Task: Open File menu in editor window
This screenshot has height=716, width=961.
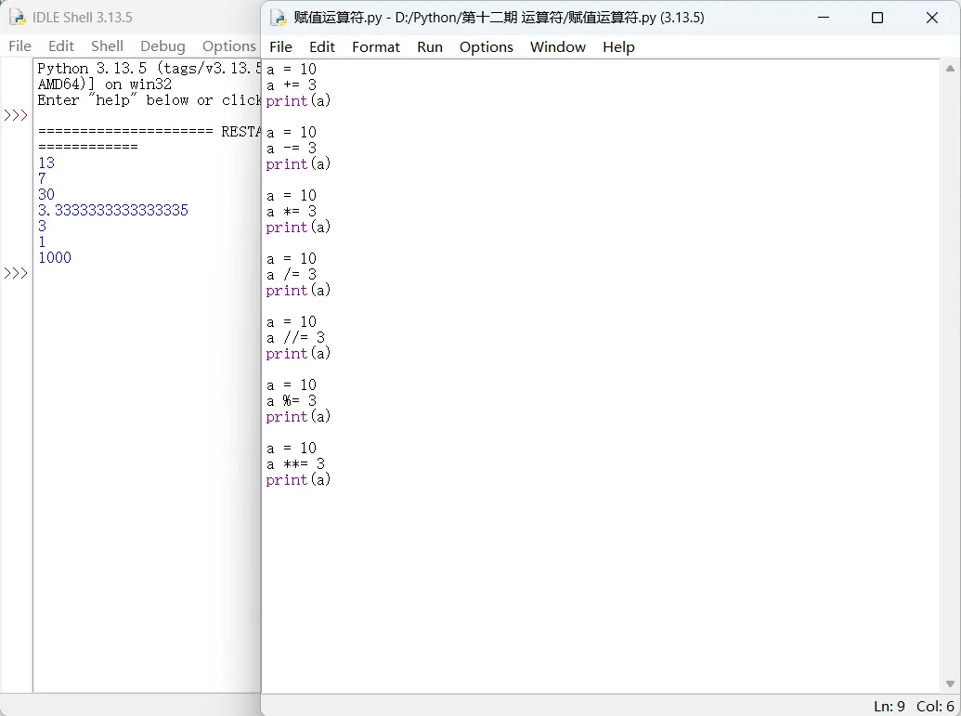Action: [280, 47]
